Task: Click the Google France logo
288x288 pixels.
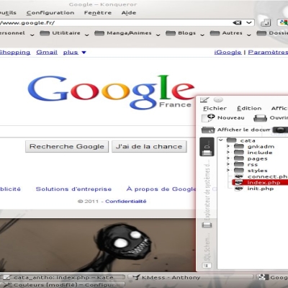Action: point(111,92)
